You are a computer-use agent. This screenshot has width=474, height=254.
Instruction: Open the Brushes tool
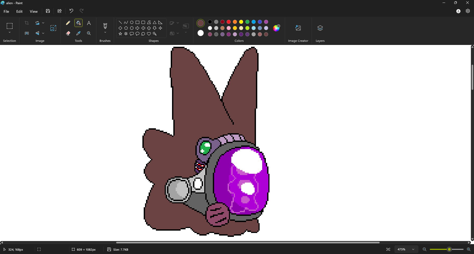point(105,26)
